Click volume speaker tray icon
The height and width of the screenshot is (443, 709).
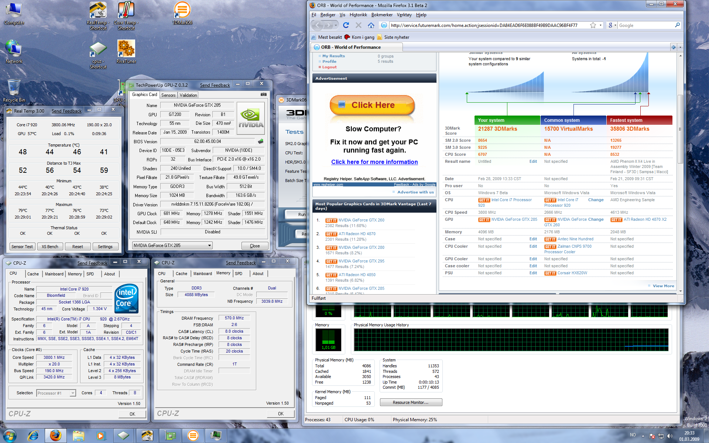coord(670,436)
